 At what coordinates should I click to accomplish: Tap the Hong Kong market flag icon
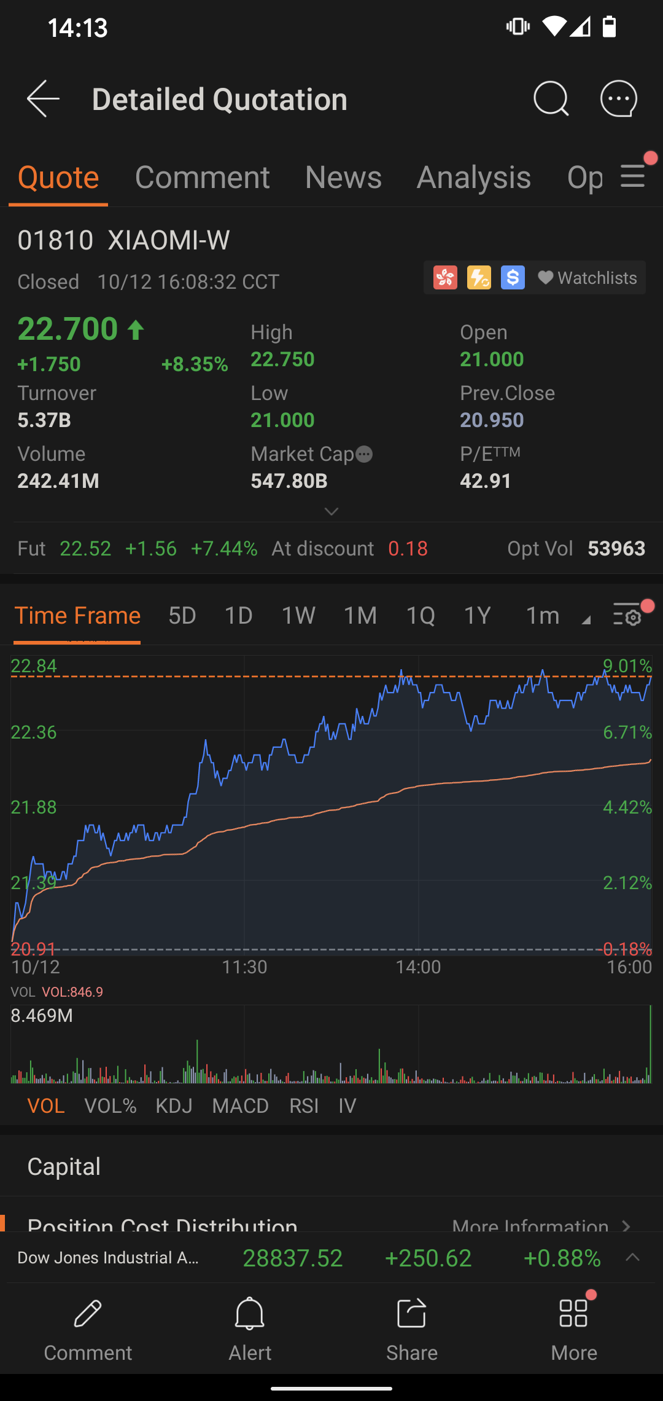click(x=445, y=278)
